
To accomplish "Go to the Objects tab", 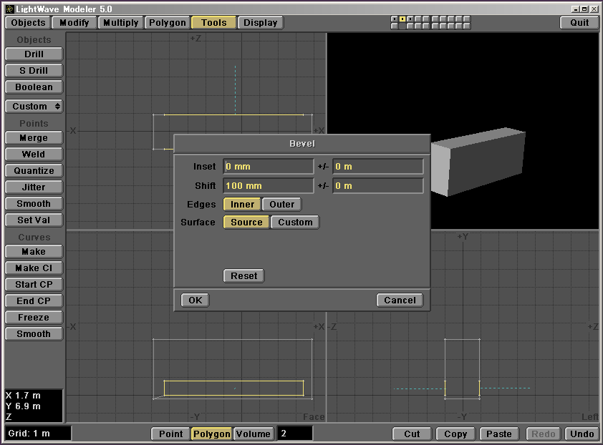I will (29, 22).
